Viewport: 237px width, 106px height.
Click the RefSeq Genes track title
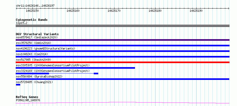[x=27, y=97]
